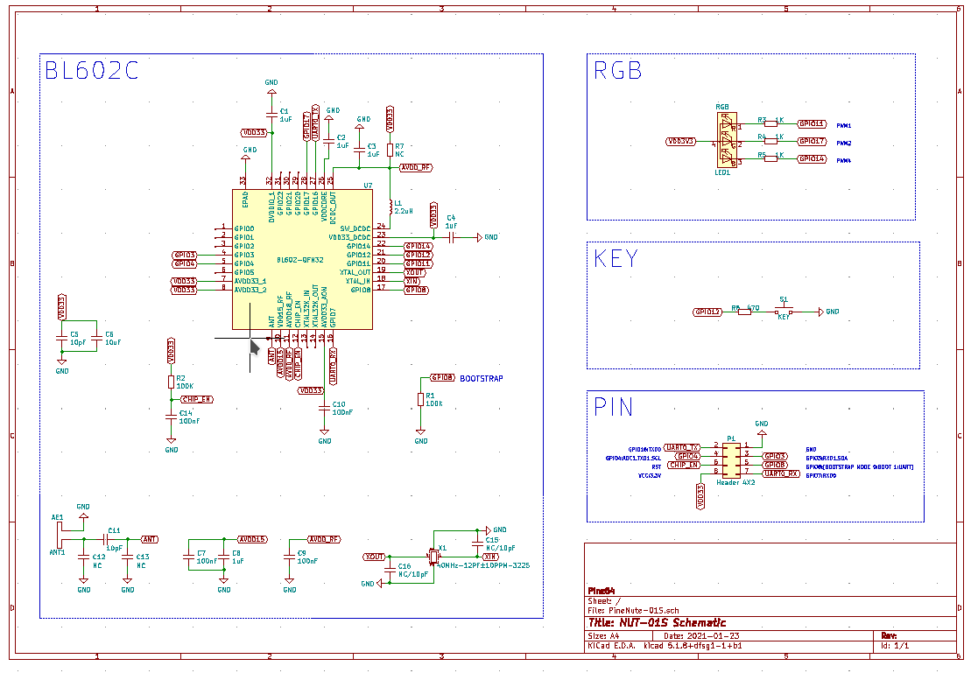This screenshot has height=673, width=978.
Task: Select capacitor C13 NC
Action: (x=127, y=557)
